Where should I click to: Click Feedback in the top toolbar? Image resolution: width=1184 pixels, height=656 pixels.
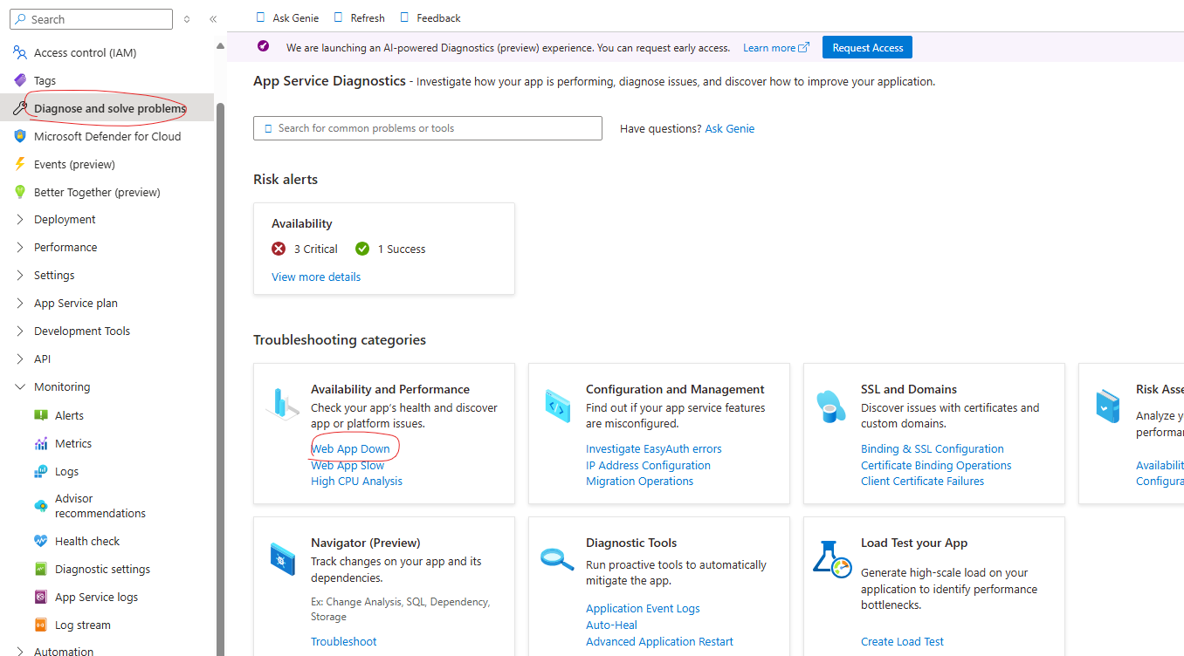[430, 17]
